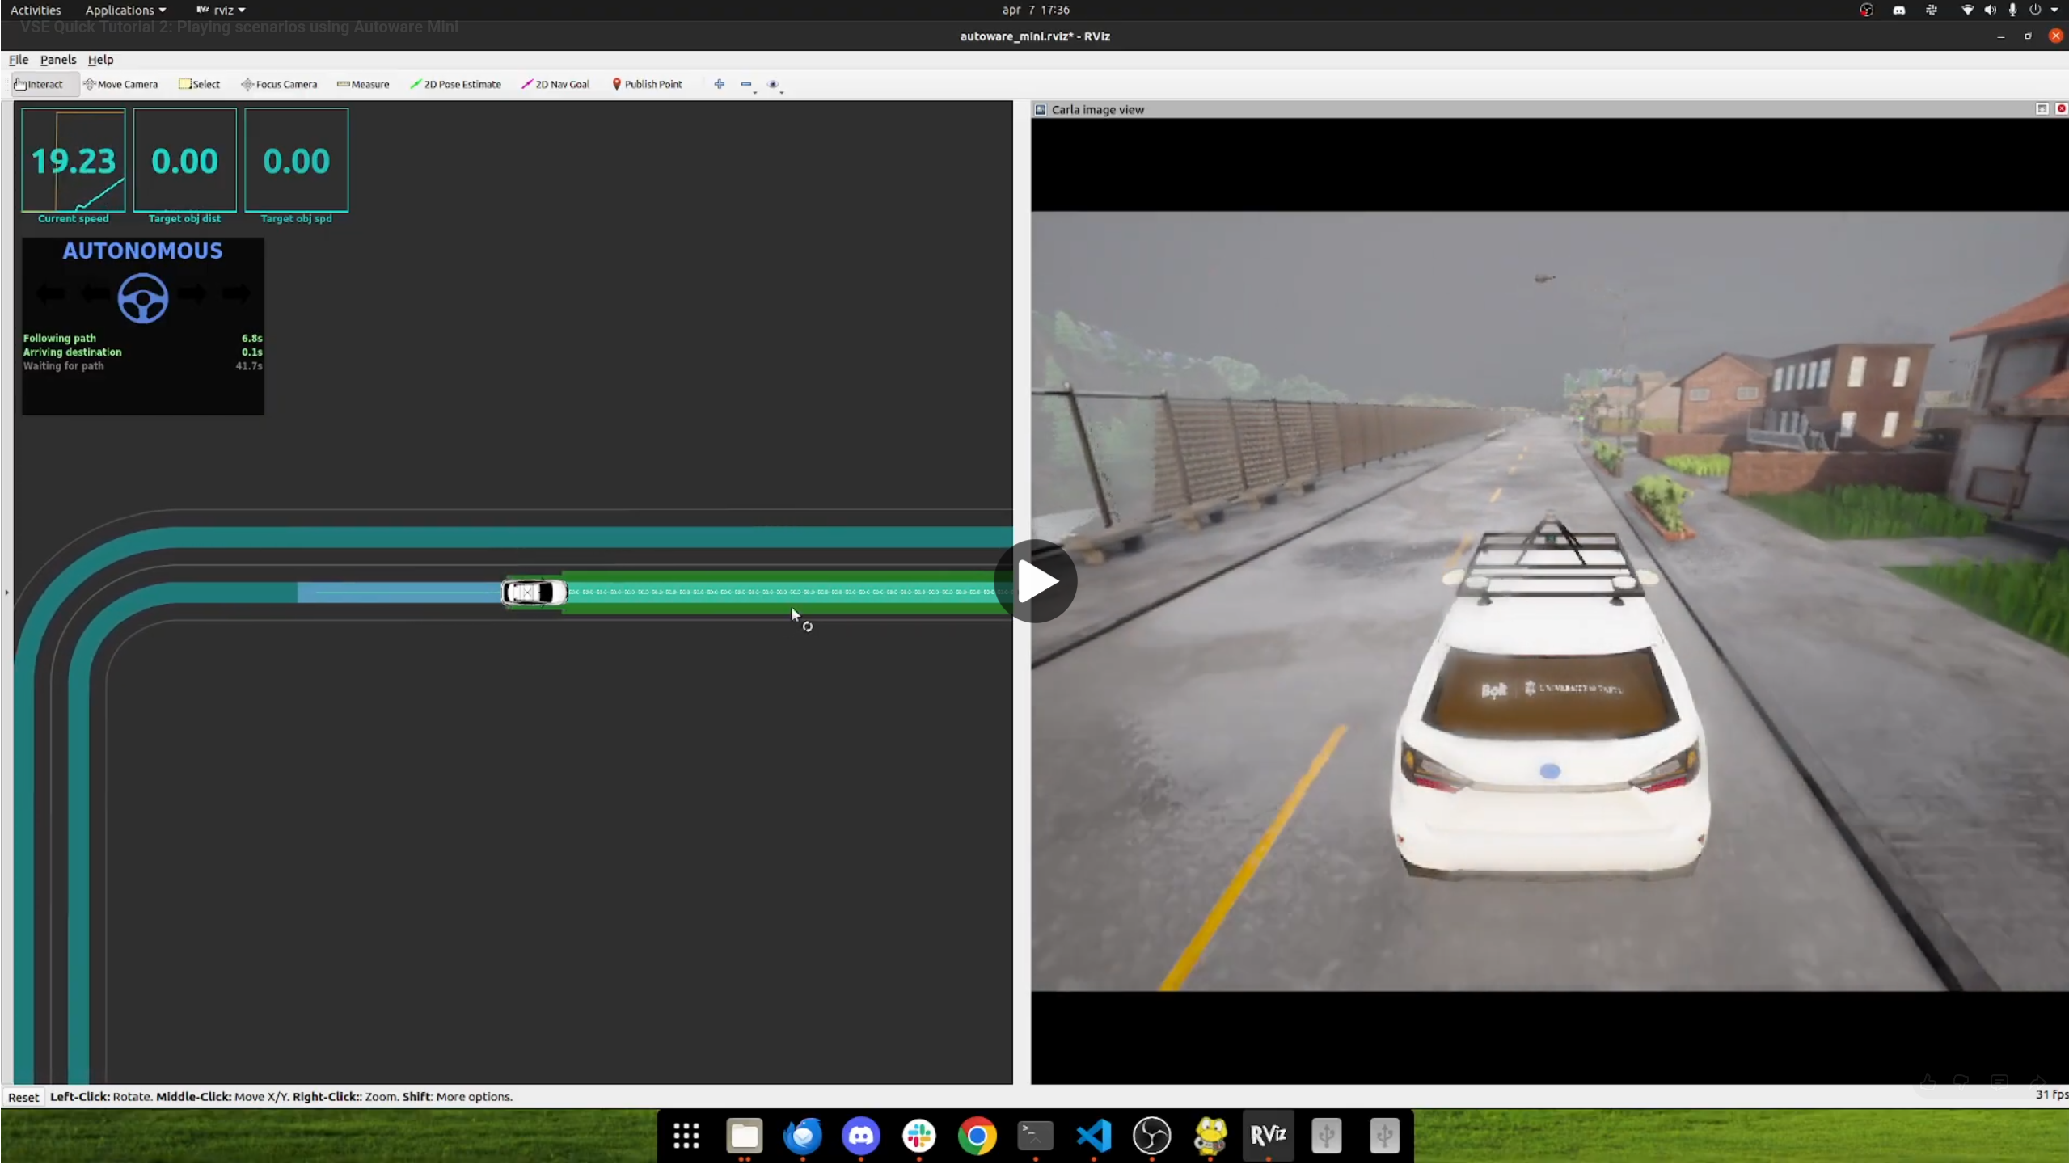Open the Applications menu in top bar
Image resolution: width=2069 pixels, height=1164 pixels.
coord(125,10)
